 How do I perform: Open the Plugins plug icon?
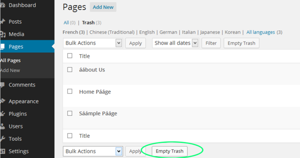3,114
